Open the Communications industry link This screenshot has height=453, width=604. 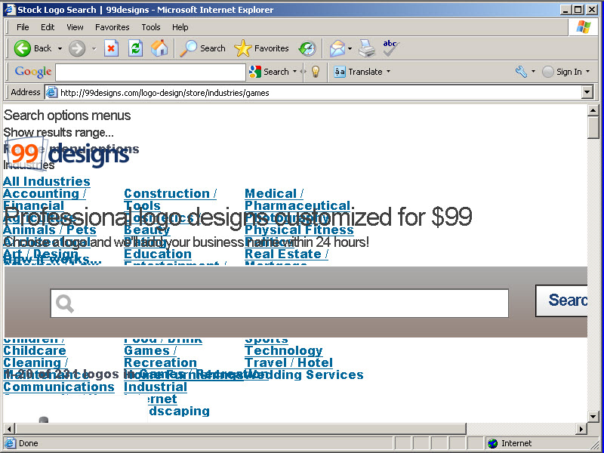(x=59, y=387)
